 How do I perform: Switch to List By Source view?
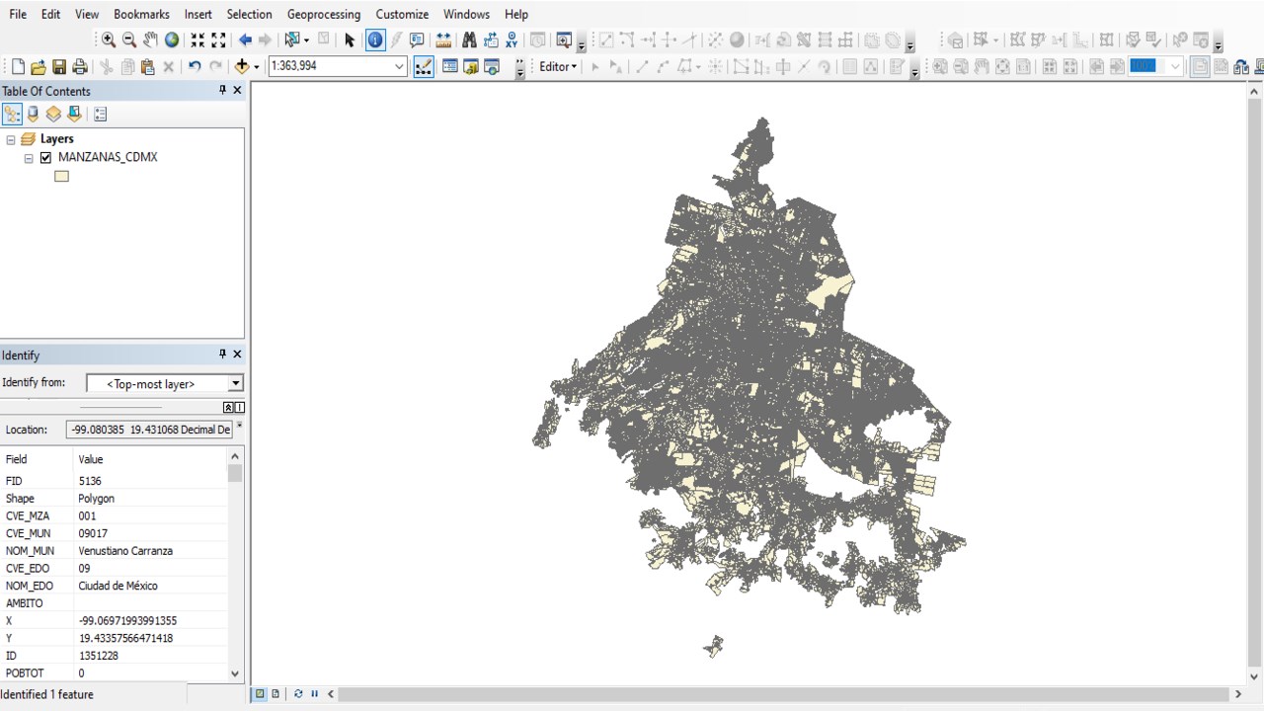coord(33,115)
